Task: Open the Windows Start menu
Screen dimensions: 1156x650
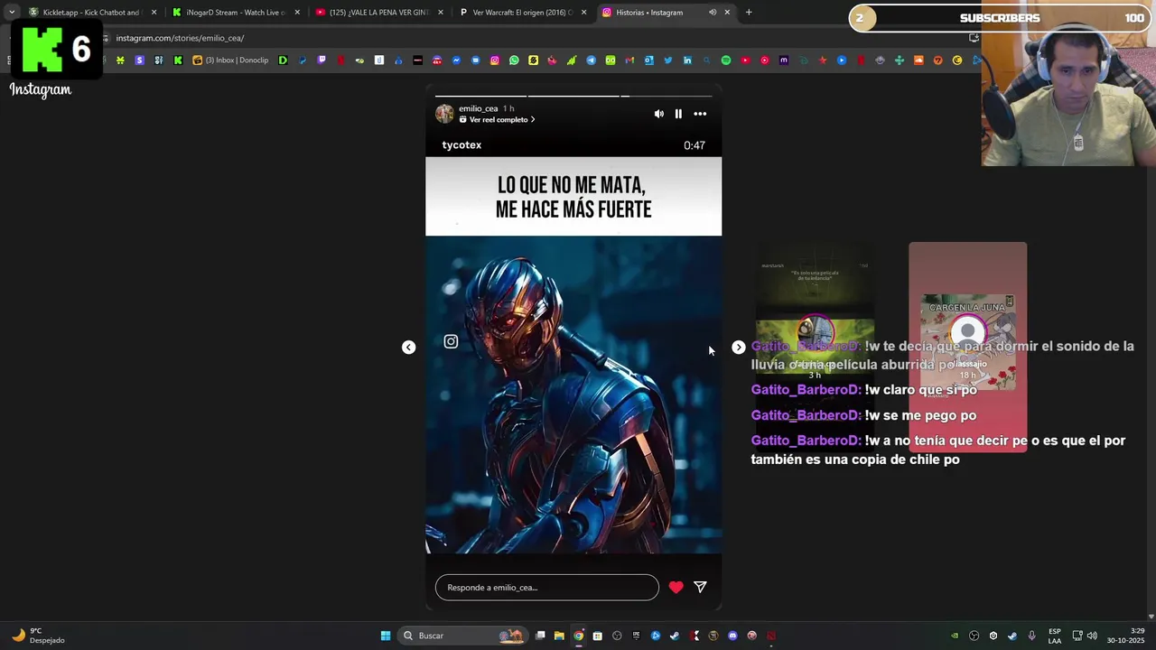Action: [x=386, y=636]
